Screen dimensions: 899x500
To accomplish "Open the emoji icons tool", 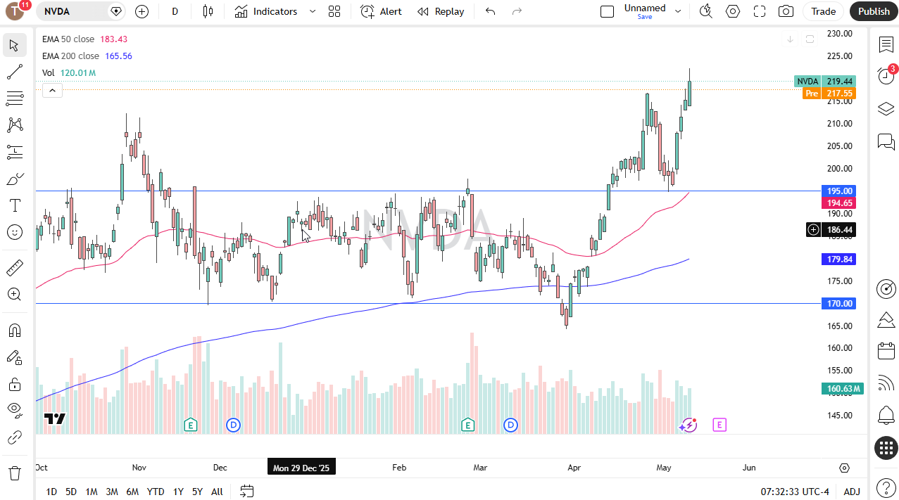I will click(x=14, y=232).
